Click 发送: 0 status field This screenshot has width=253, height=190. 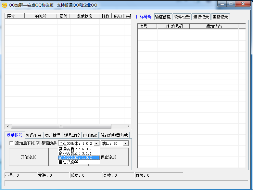click(x=53, y=175)
